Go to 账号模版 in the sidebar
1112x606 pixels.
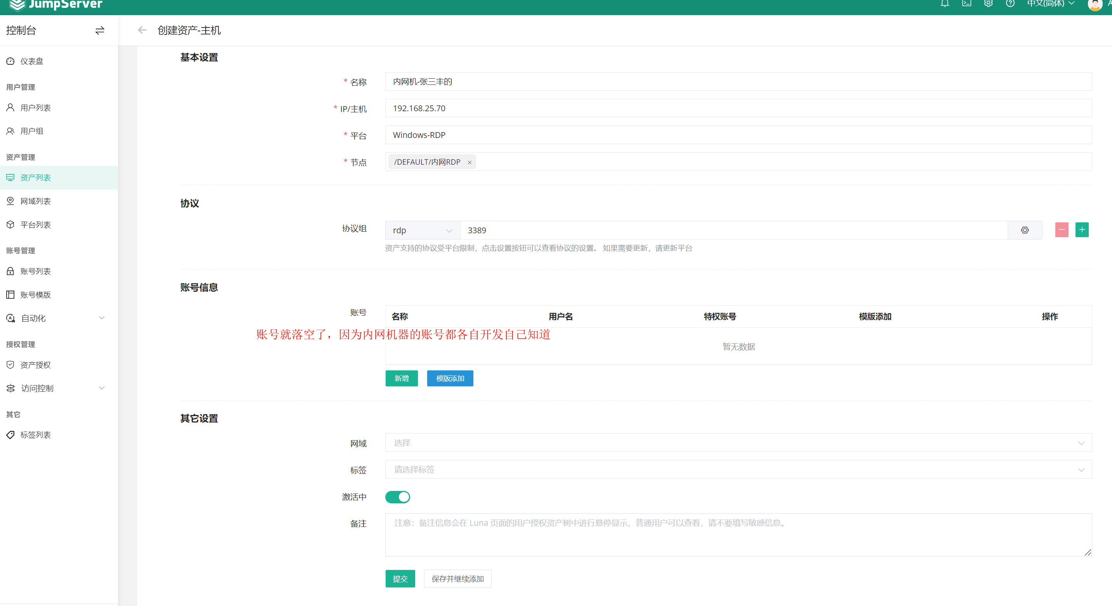(35, 295)
